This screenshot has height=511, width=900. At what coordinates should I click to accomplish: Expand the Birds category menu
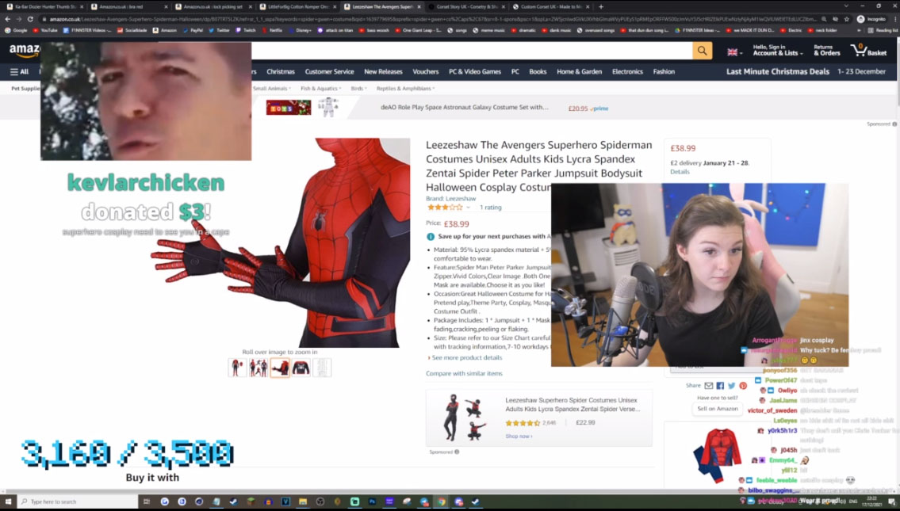click(x=358, y=89)
